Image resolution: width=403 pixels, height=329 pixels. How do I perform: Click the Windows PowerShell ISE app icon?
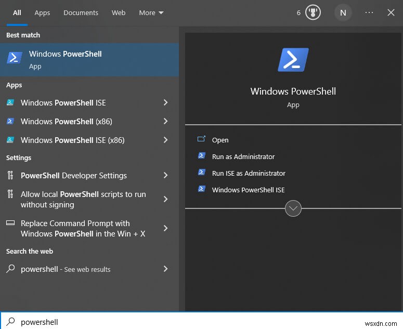click(10, 102)
